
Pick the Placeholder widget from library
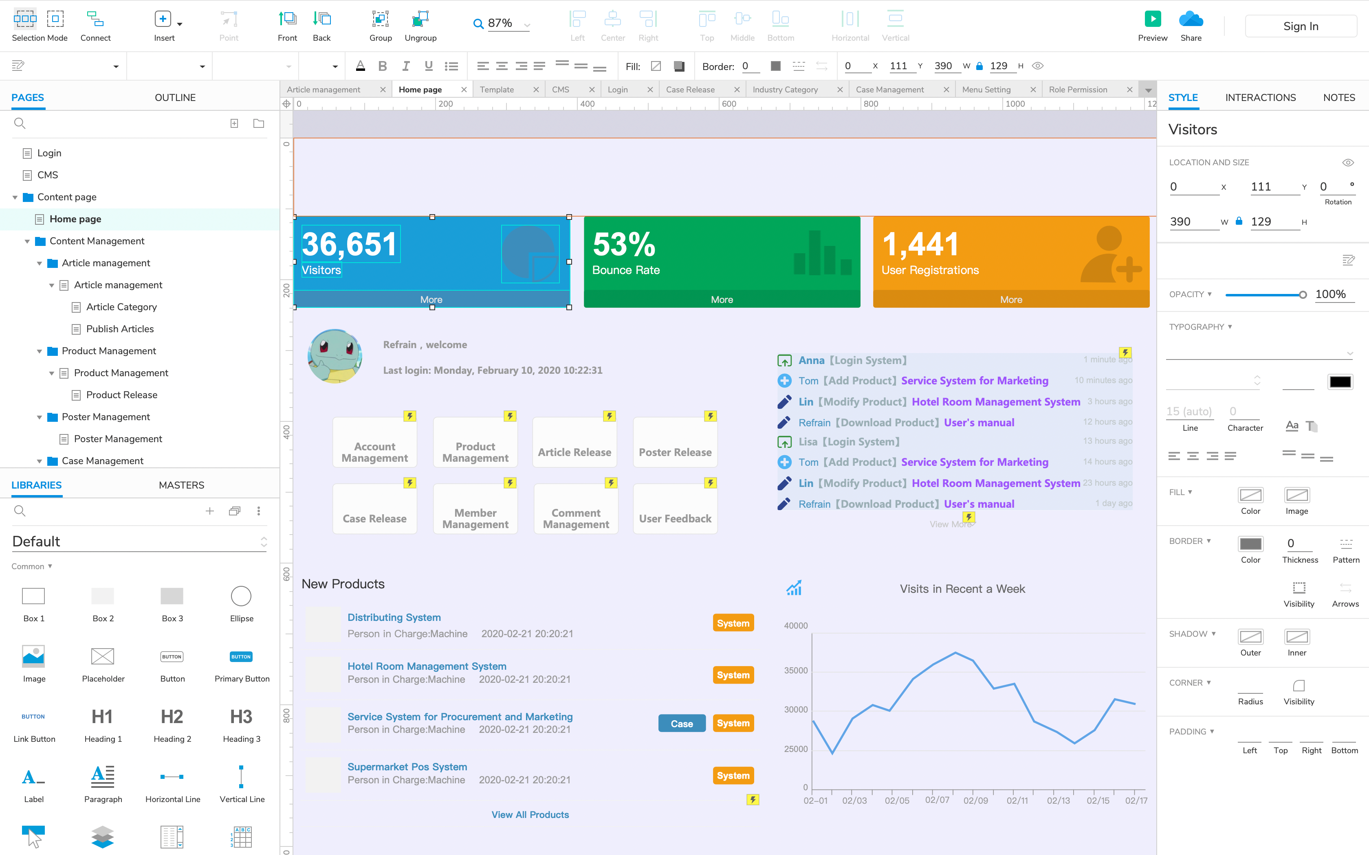pyautogui.click(x=103, y=664)
